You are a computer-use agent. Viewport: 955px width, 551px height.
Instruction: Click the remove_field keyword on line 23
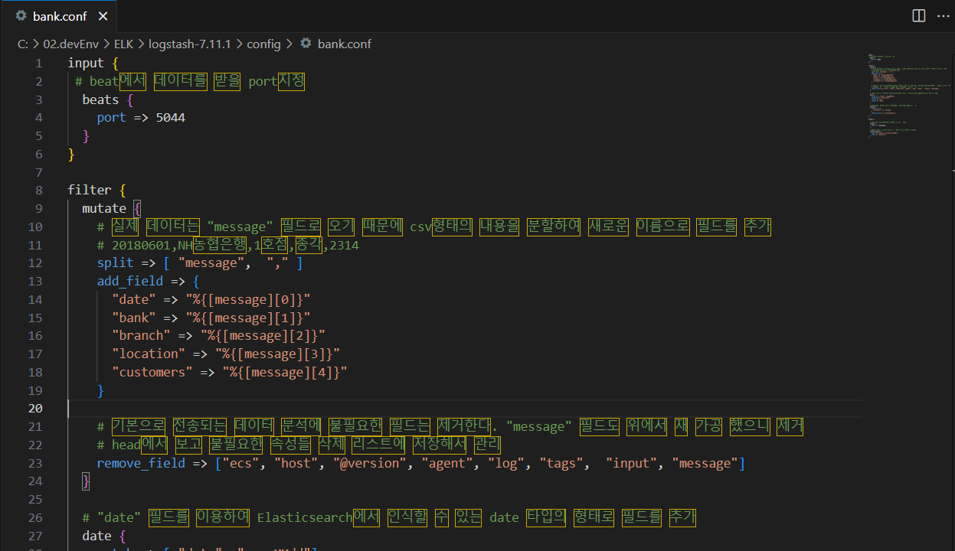tap(140, 463)
